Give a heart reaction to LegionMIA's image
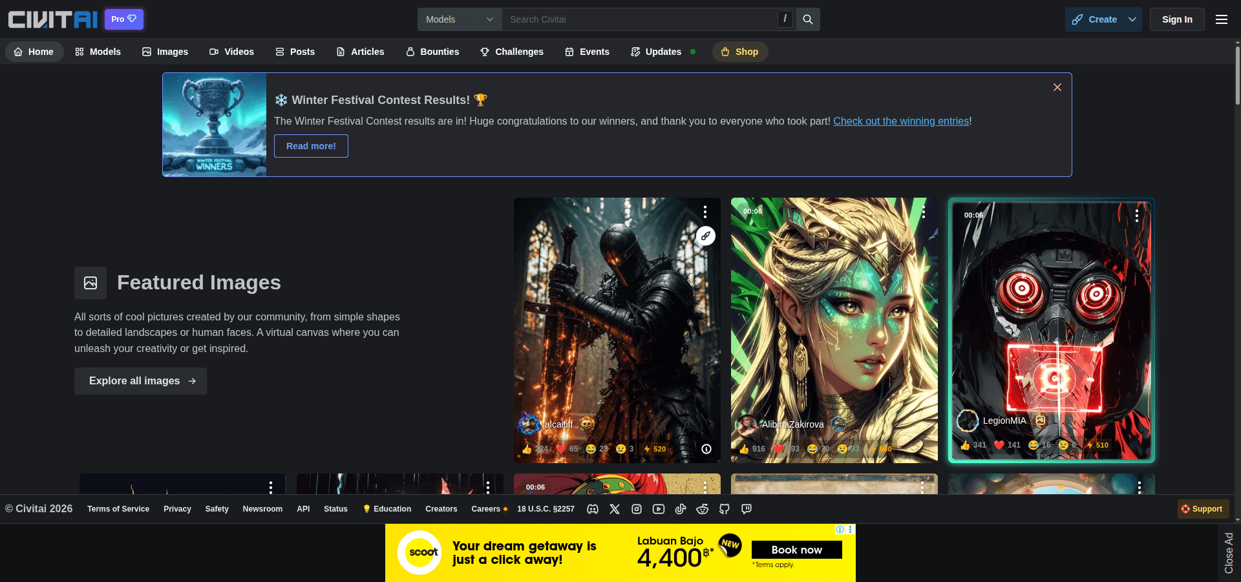 coord(999,445)
